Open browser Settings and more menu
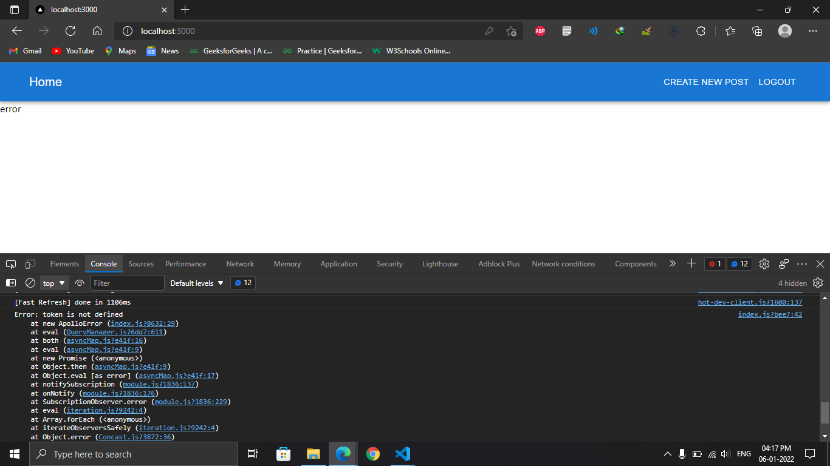Viewport: 830px width, 466px height. (x=813, y=31)
